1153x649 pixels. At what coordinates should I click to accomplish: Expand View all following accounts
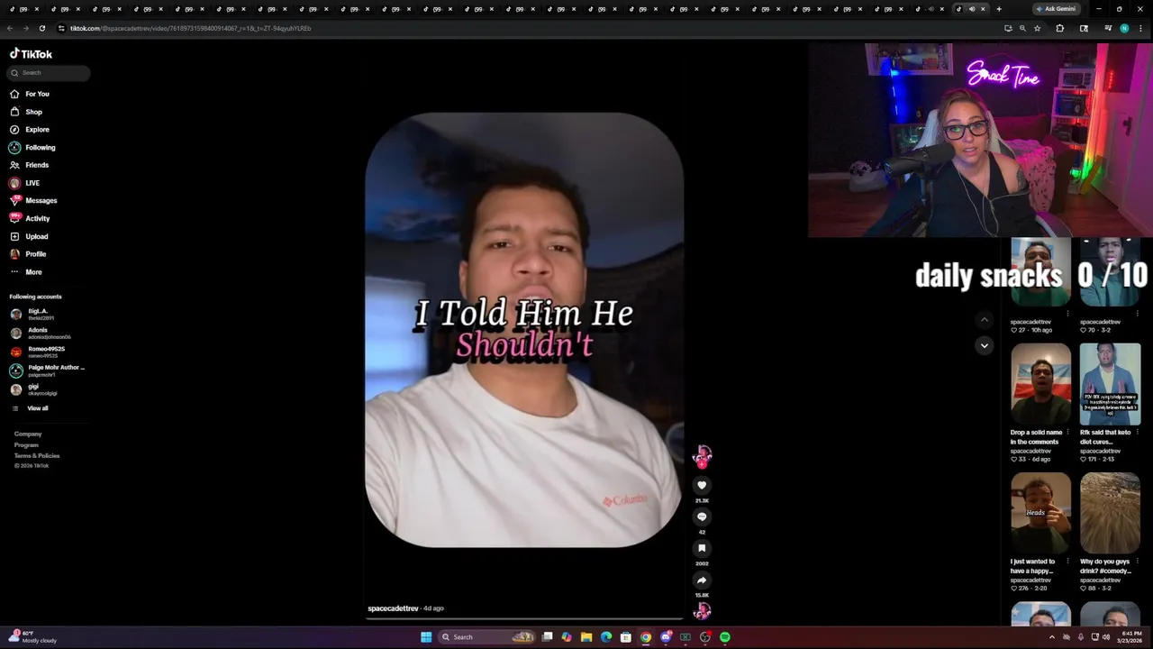pos(30,408)
